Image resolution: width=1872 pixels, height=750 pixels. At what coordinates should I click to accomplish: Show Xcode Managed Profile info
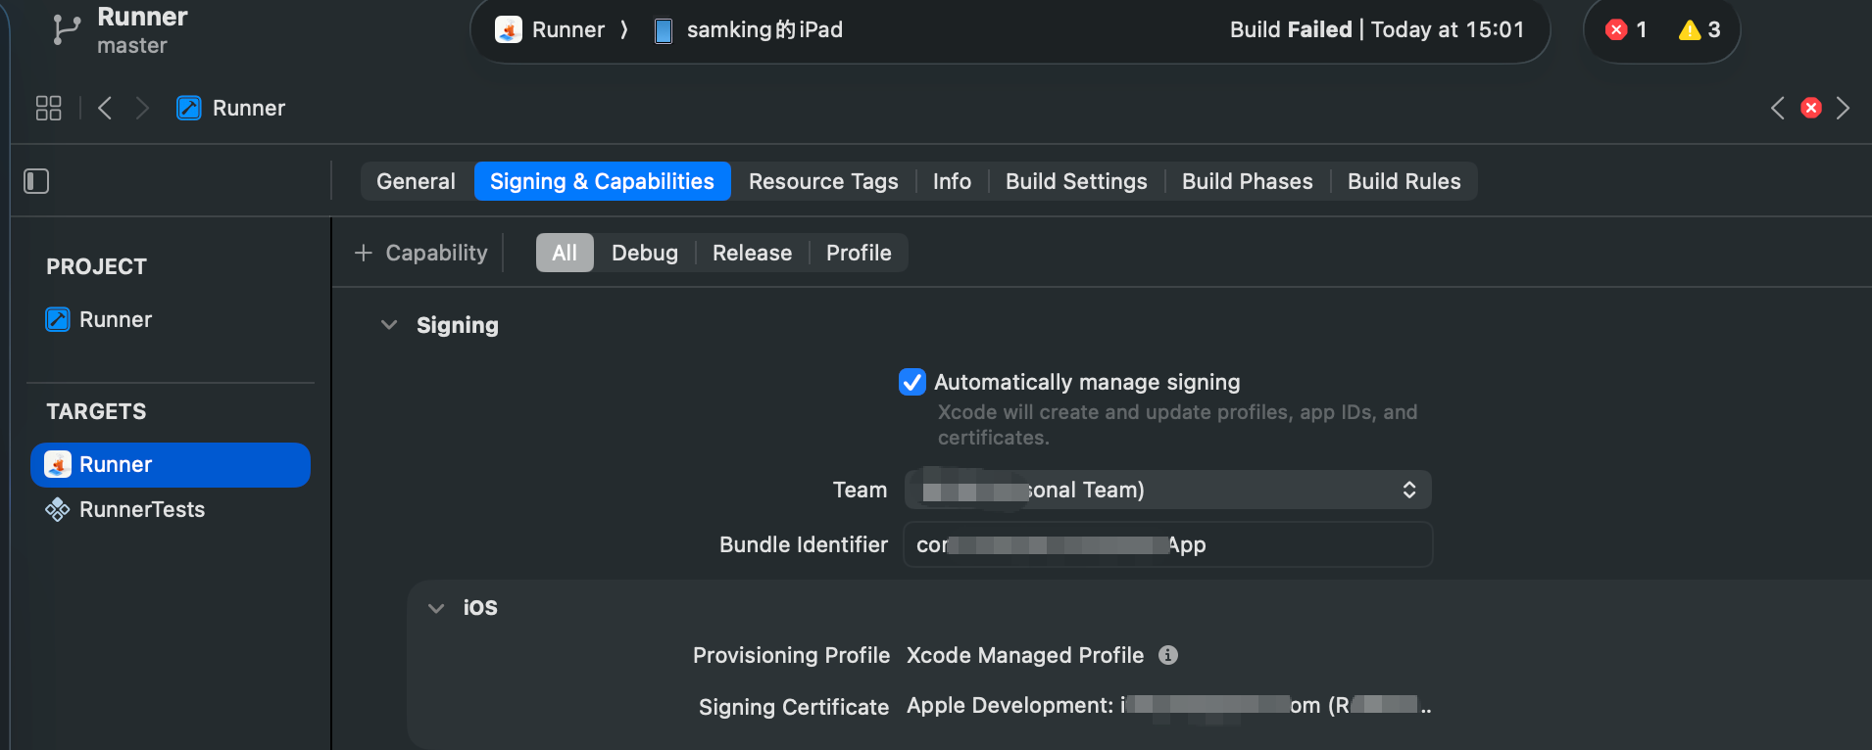pyautogui.click(x=1168, y=655)
